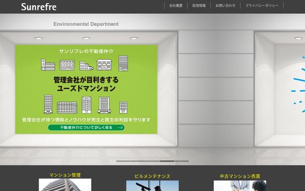Screen dimensions: 305x191
Task: Select the first carousel indicator bar
Action: [x=123, y=161]
